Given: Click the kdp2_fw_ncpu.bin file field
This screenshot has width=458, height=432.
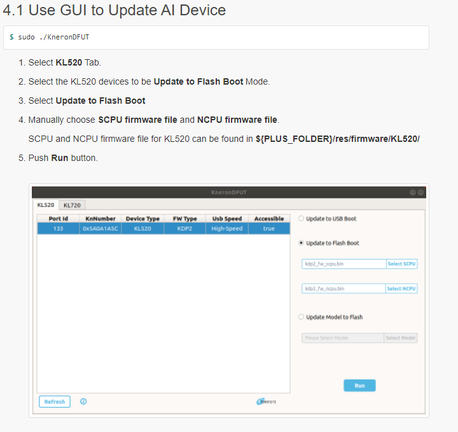Looking at the screenshot, I should point(343,289).
